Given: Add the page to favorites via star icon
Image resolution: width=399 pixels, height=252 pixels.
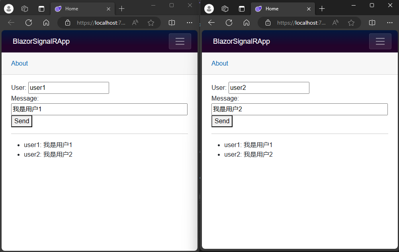Looking at the screenshot, I should tap(151, 23).
